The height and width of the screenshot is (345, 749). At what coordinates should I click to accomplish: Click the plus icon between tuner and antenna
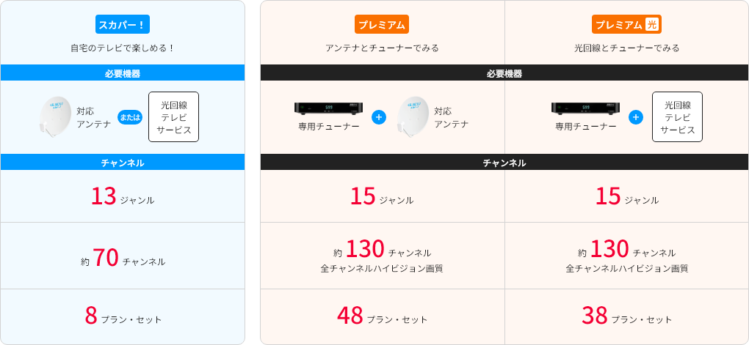point(379,116)
